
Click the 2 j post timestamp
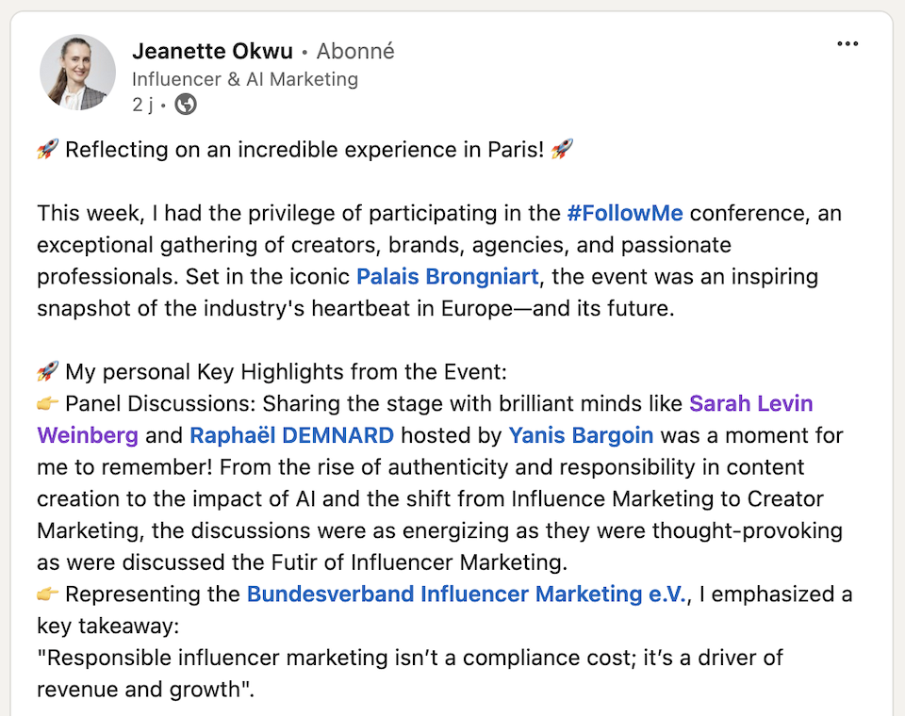pos(142,105)
